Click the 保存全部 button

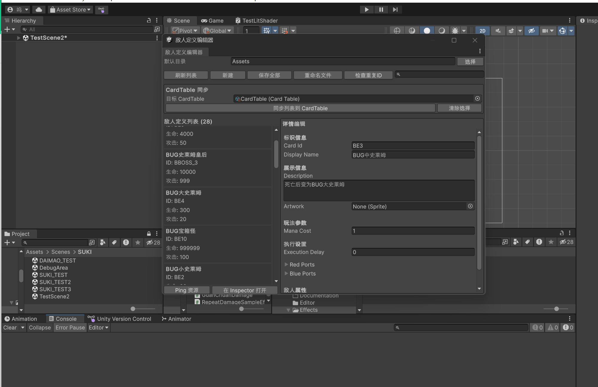tap(269, 75)
